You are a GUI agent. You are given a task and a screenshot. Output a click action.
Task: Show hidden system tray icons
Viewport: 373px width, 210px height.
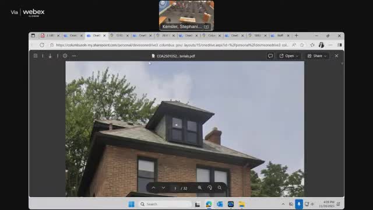point(283,204)
